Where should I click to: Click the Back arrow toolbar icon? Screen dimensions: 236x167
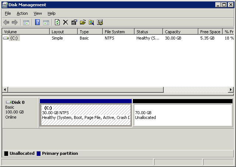point(6,23)
